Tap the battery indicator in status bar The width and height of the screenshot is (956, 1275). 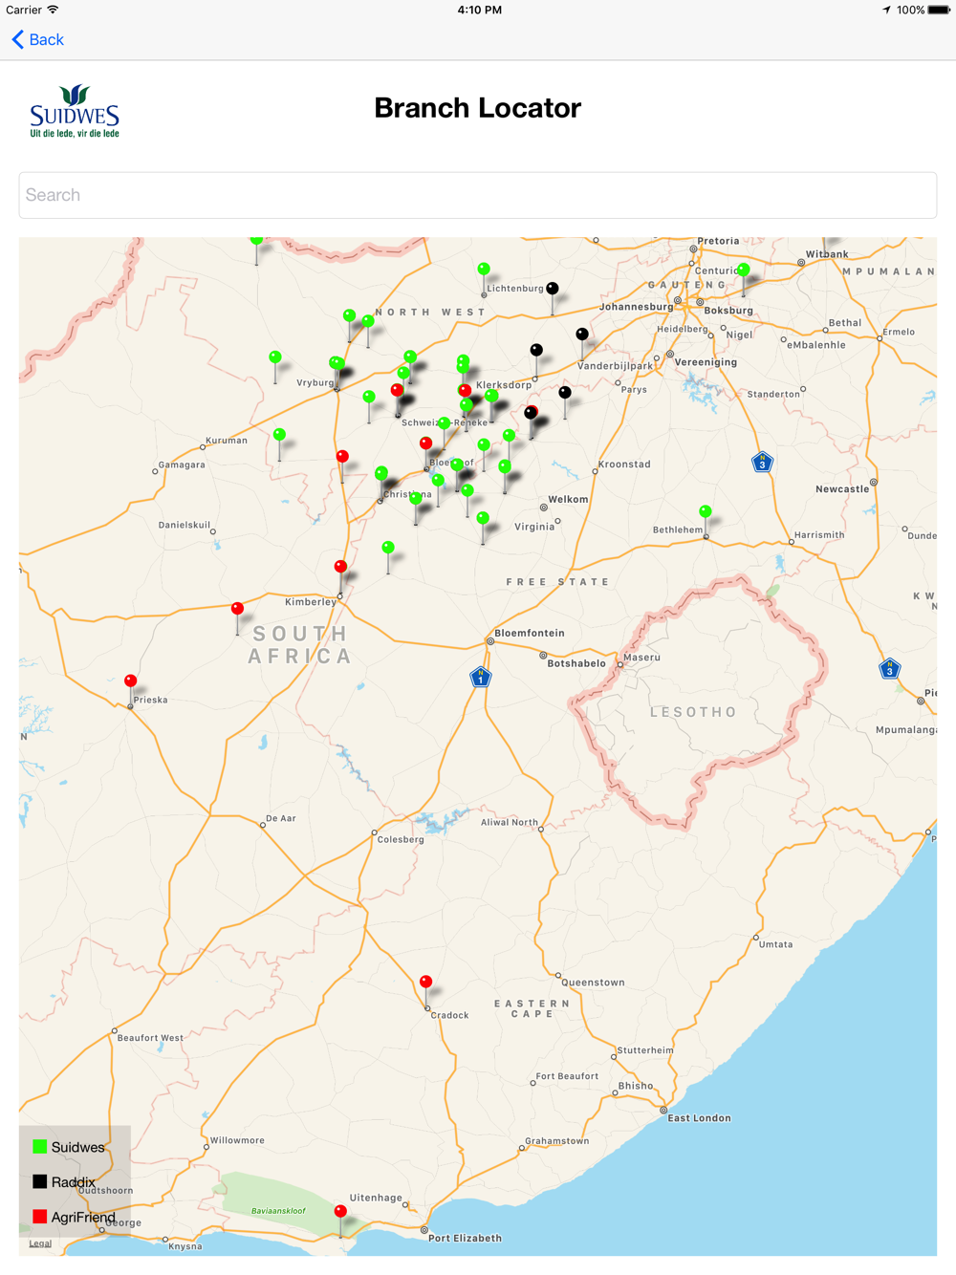[x=938, y=10]
